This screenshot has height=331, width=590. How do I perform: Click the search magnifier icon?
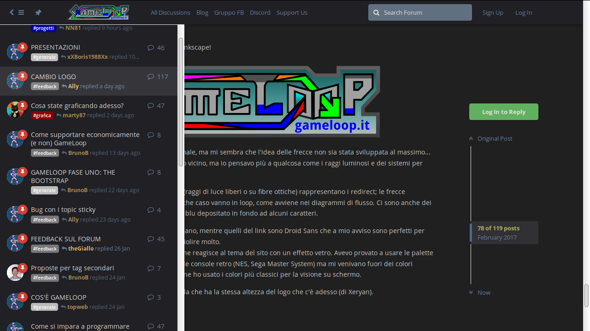pyautogui.click(x=376, y=12)
